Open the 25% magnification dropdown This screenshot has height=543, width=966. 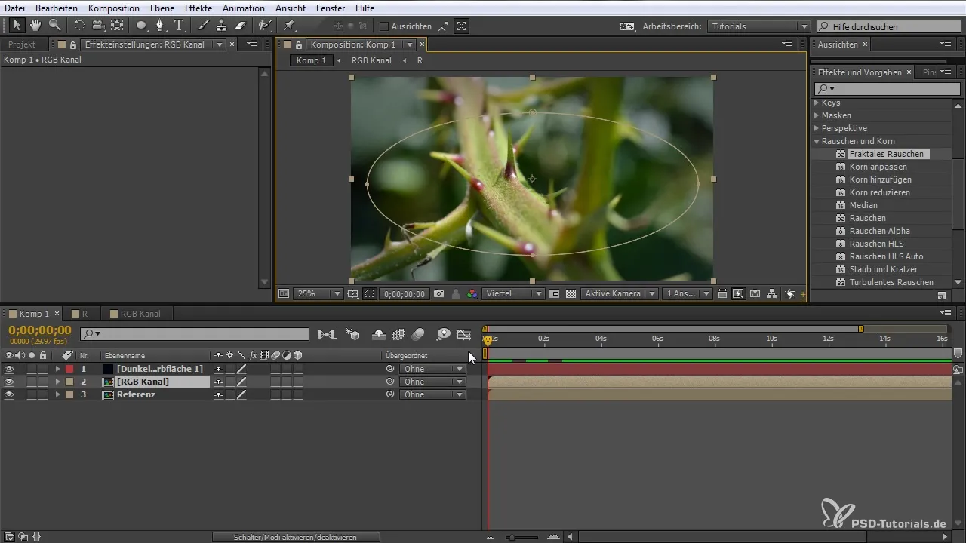pyautogui.click(x=317, y=293)
